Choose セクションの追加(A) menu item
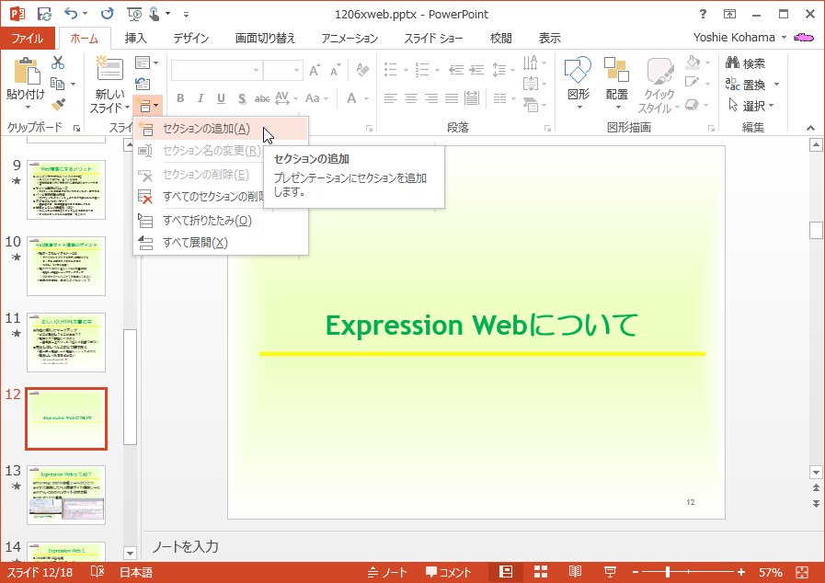The height and width of the screenshot is (583, 825). [x=221, y=129]
